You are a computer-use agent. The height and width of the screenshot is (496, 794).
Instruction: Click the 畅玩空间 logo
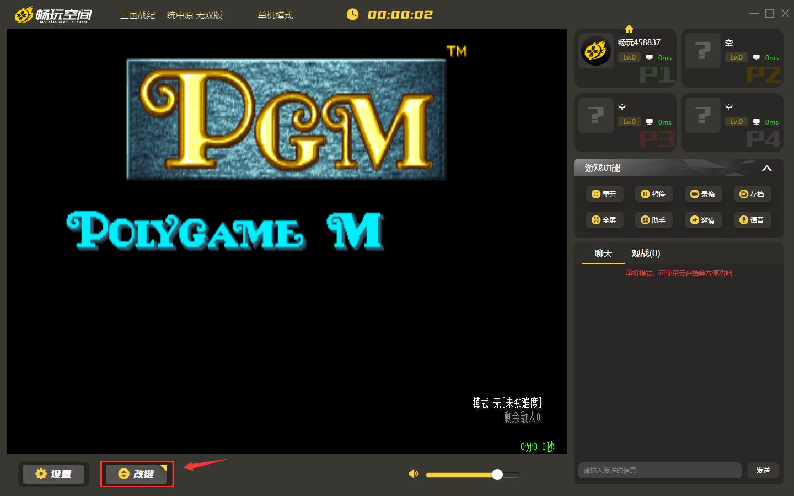click(53, 15)
